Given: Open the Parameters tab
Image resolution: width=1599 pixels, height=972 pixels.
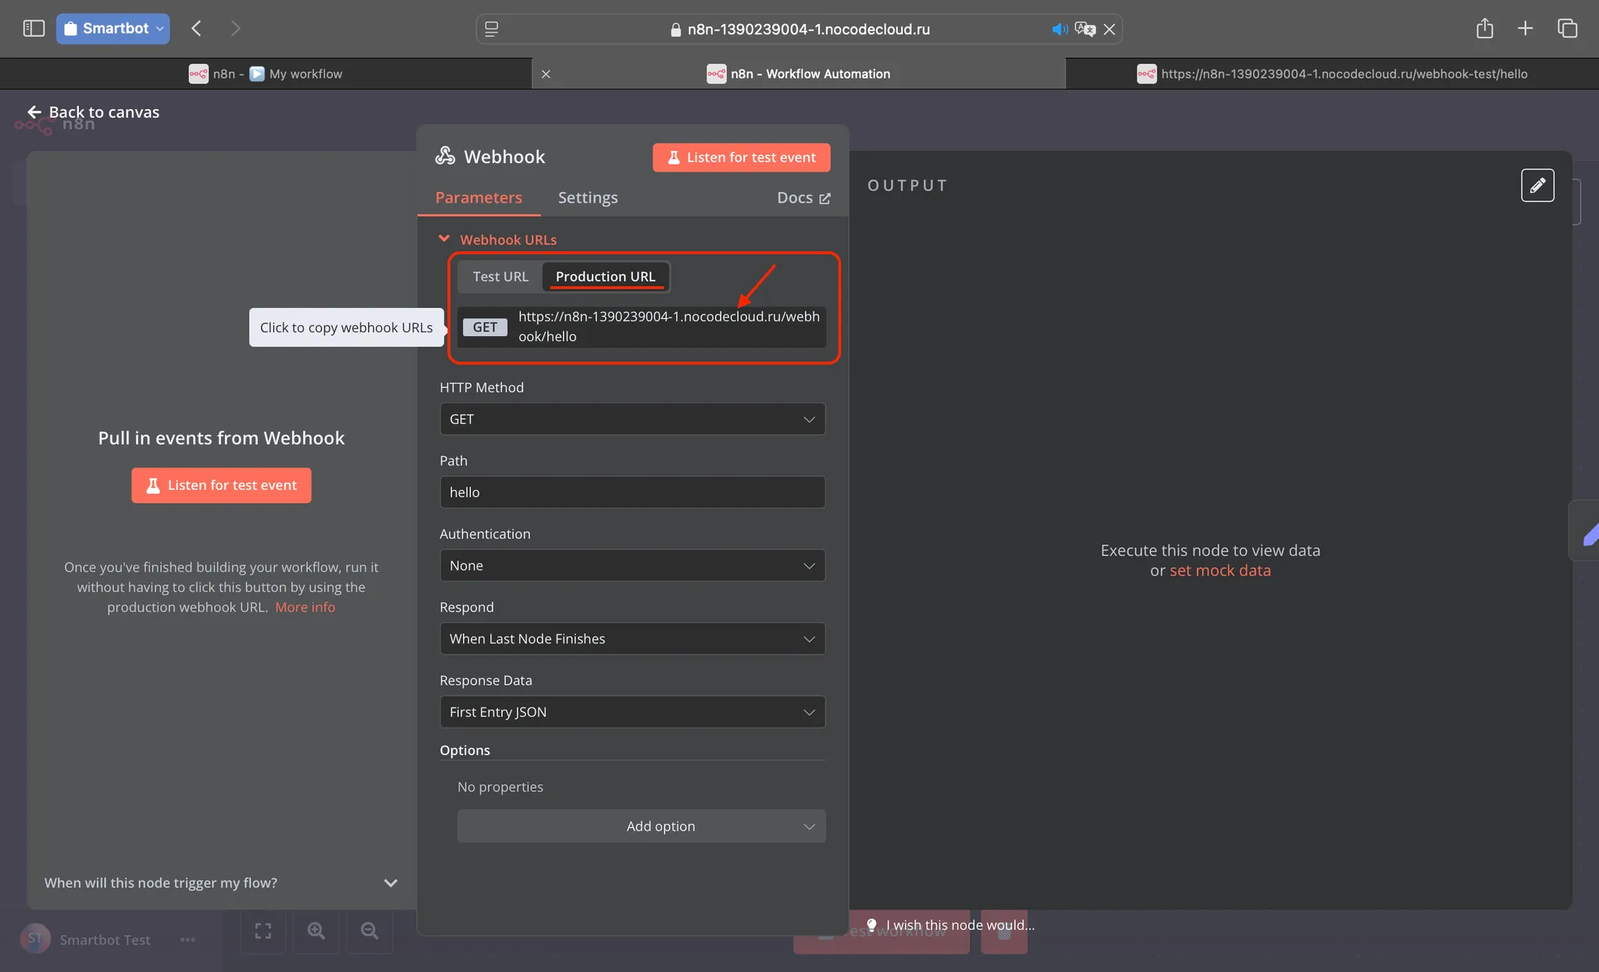Looking at the screenshot, I should pyautogui.click(x=479, y=197).
